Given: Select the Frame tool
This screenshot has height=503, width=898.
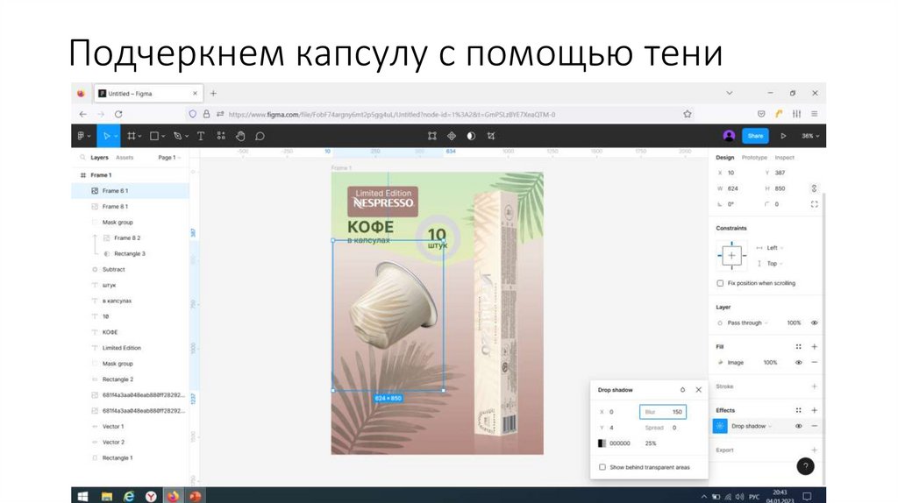Looking at the screenshot, I should click(132, 136).
